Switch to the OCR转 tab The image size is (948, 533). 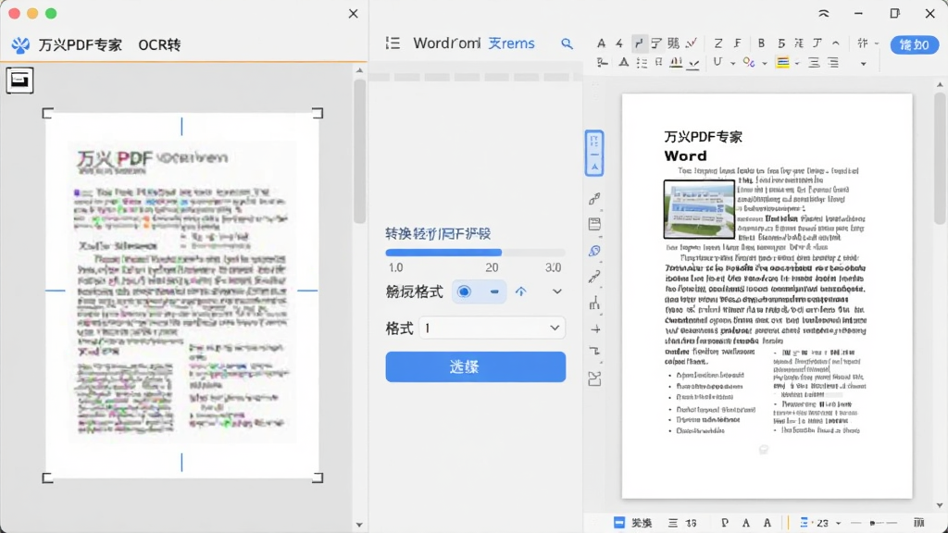[x=159, y=45]
